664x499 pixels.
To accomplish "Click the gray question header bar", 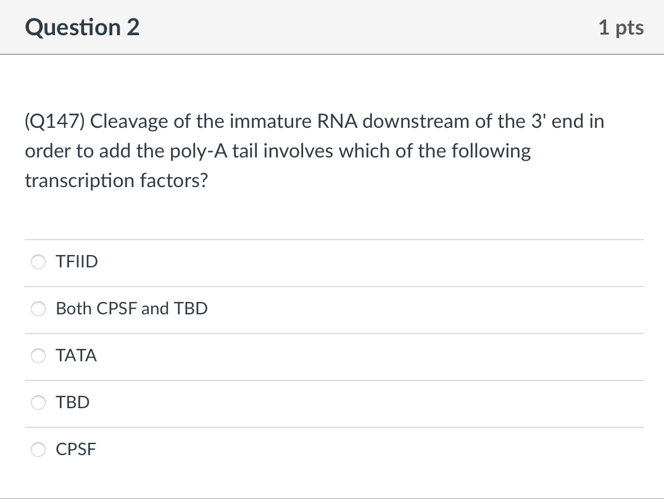I will (370, 27).
